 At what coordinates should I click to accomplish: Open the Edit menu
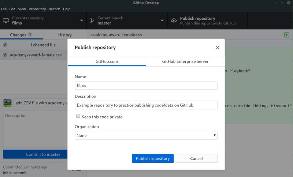[x=12, y=9]
